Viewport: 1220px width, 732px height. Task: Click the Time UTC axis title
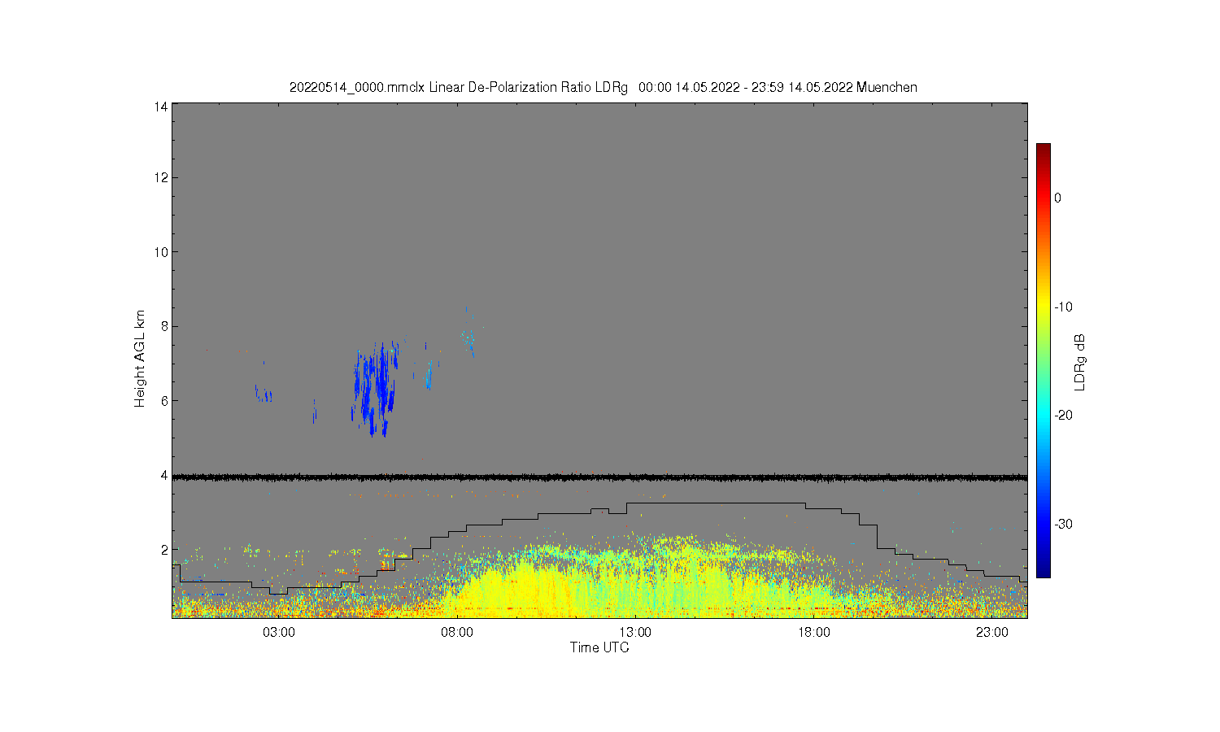pyautogui.click(x=599, y=648)
